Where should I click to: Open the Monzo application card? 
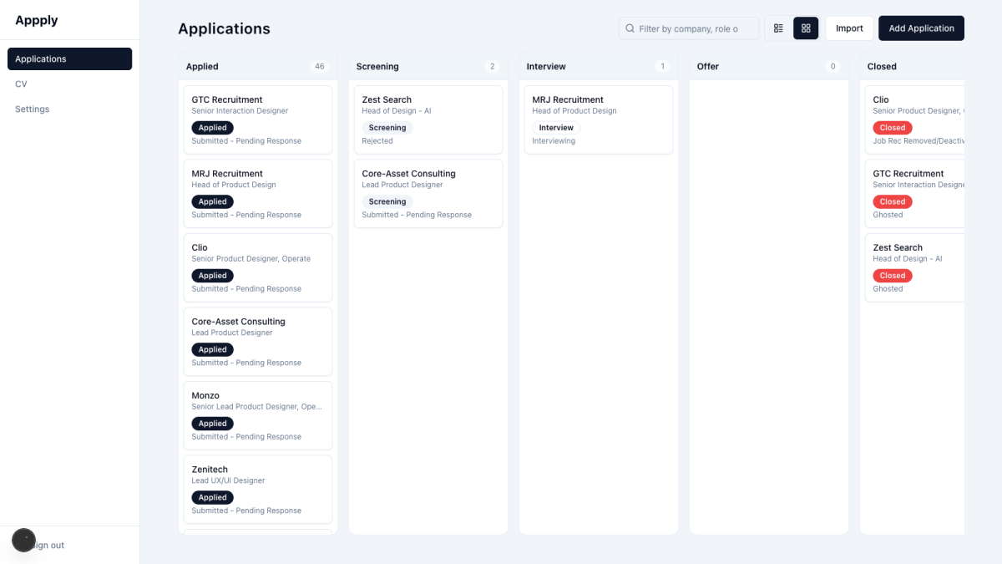258,415
